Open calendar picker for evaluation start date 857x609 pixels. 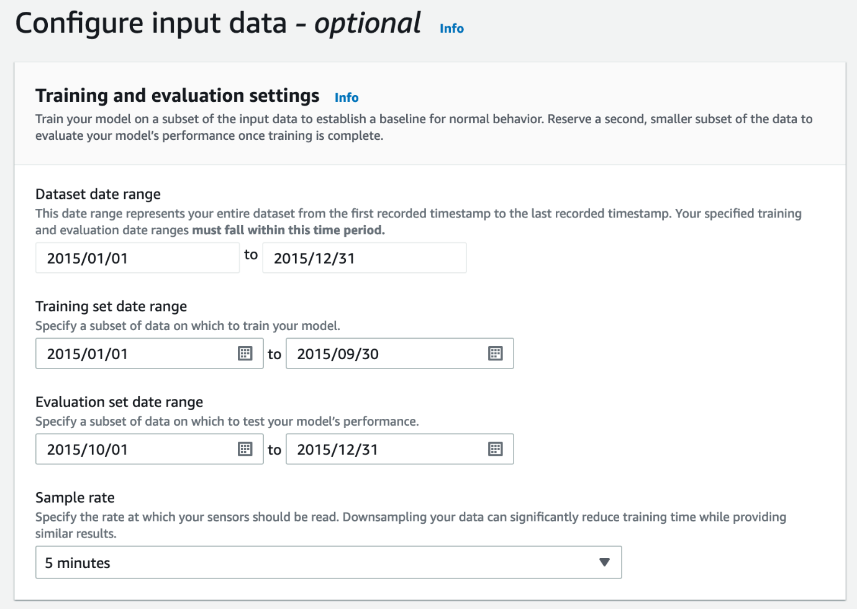[x=245, y=449]
